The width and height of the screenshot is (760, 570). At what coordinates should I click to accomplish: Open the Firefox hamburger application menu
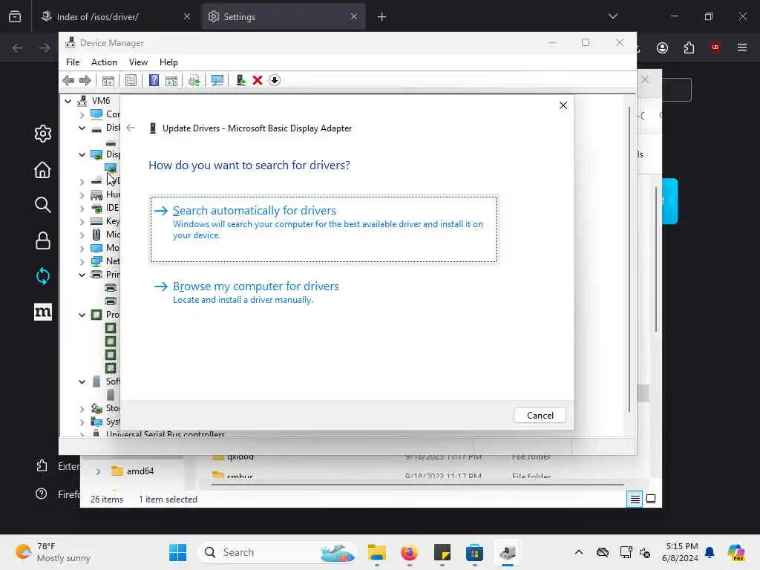742,47
